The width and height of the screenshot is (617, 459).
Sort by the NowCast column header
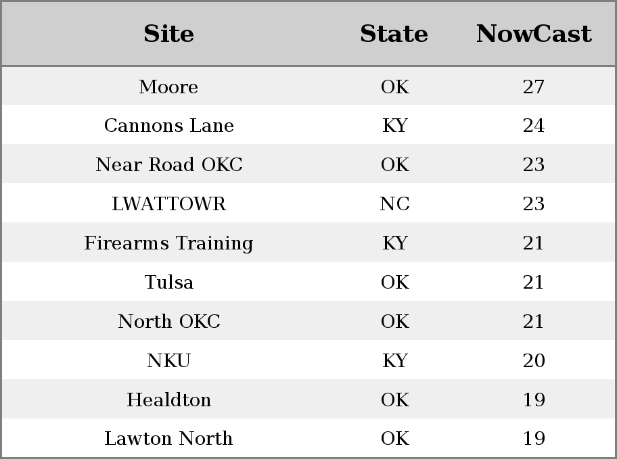click(x=534, y=33)
